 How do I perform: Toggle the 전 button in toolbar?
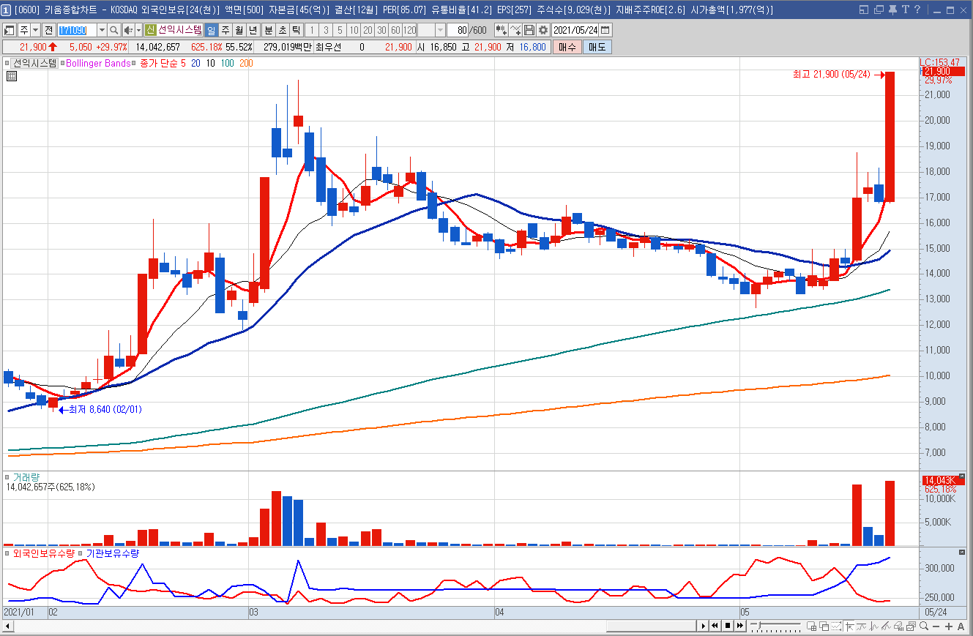pos(48,30)
